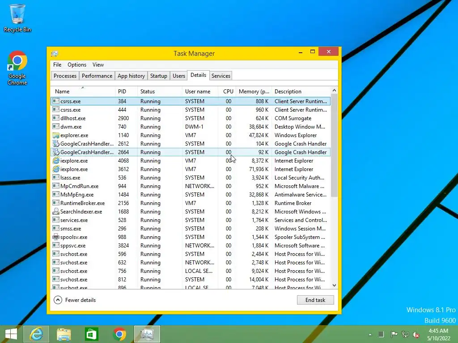The image size is (458, 343).
Task: Sort by the PID column header
Action: [x=126, y=91]
